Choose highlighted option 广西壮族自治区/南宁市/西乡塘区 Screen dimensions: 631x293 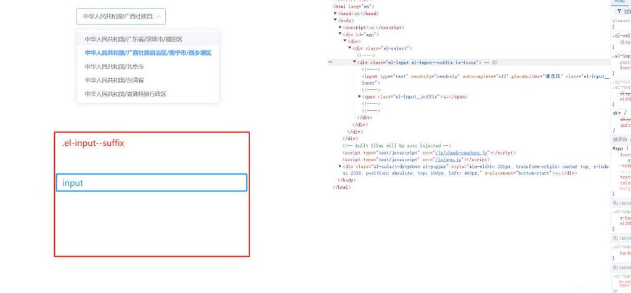(148, 52)
